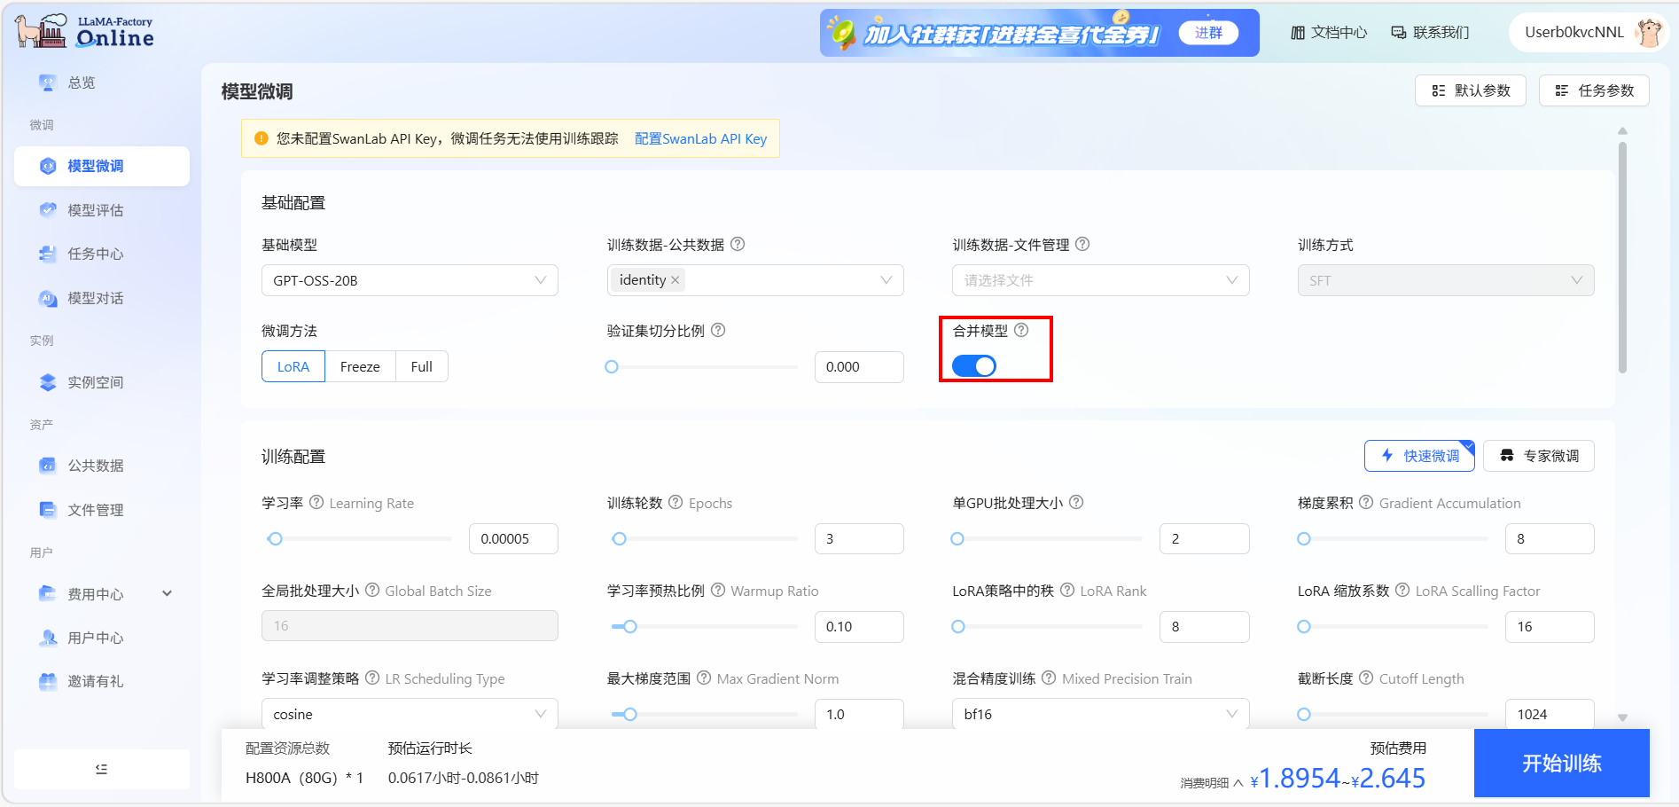The image size is (1679, 807).
Task: Select the Freeze fine-tuning method
Action: click(x=360, y=367)
